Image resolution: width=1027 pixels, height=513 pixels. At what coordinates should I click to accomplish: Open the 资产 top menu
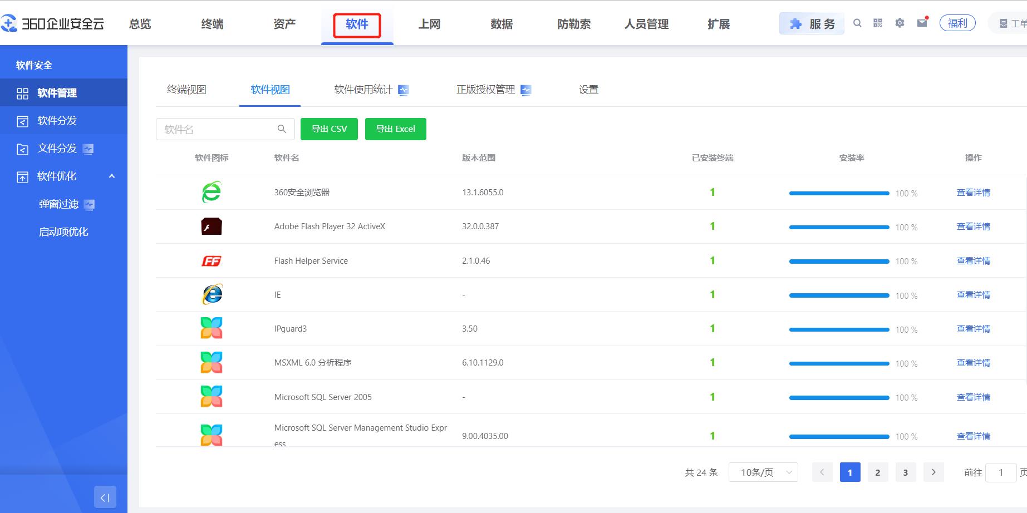point(284,24)
